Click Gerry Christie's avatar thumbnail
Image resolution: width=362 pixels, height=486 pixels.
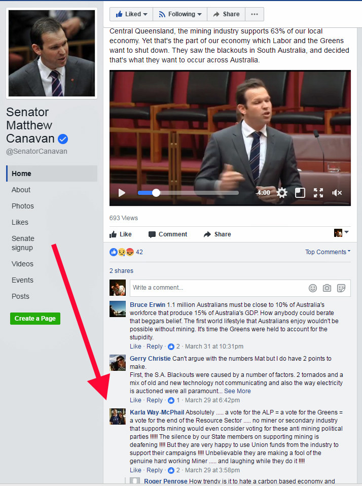point(118,363)
